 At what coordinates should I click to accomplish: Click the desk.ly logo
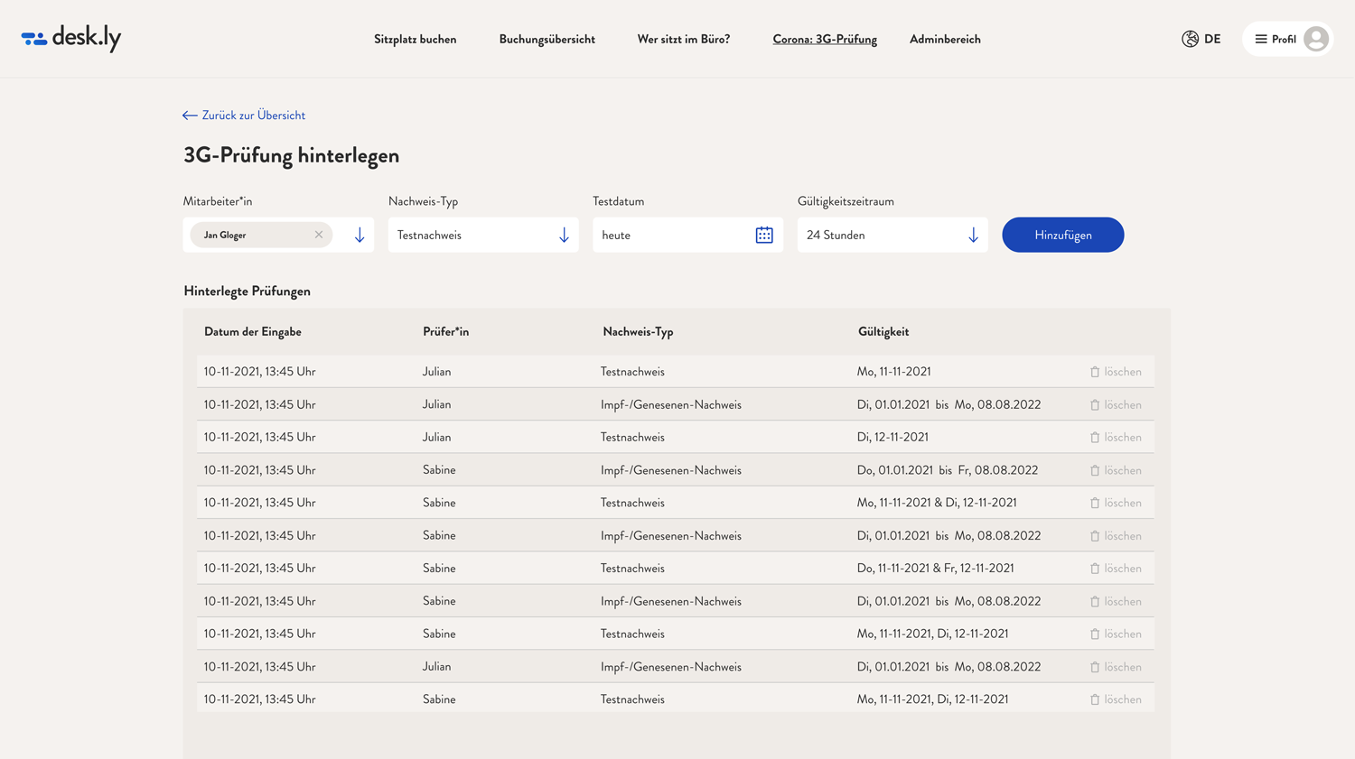[71, 38]
